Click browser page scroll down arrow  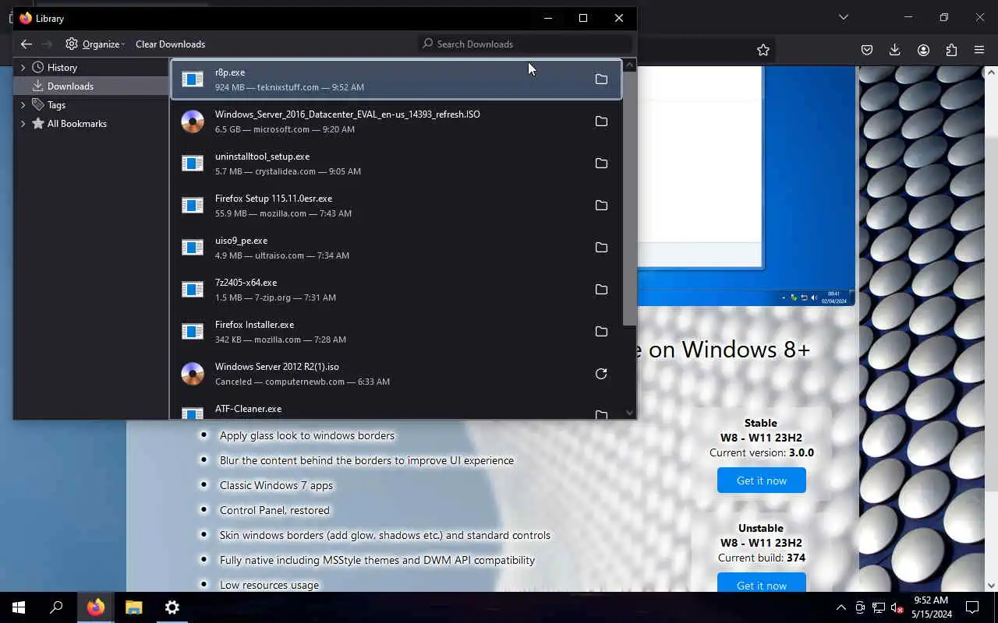click(991, 585)
